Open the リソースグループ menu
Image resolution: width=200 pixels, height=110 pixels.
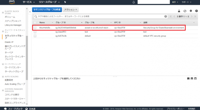coord(49,2)
